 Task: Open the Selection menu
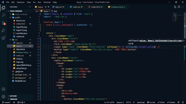21,2
